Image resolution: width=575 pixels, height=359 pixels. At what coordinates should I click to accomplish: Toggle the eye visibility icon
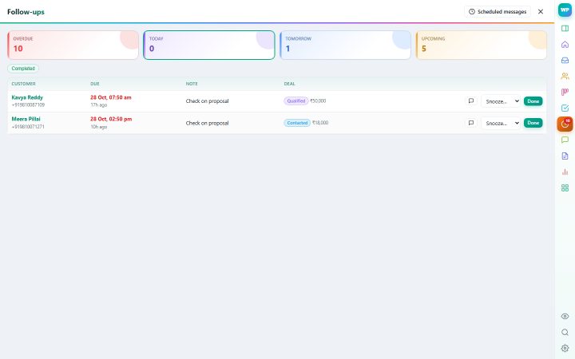(565, 316)
